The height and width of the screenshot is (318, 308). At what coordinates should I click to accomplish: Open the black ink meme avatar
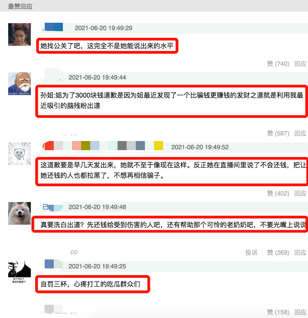pos(20,272)
